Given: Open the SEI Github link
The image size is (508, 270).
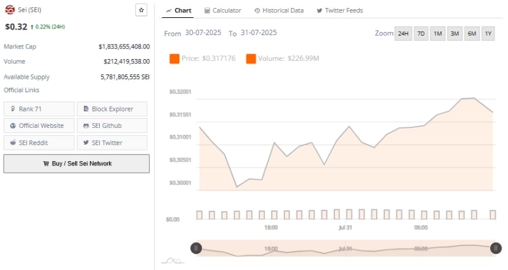Looking at the screenshot, I should (112, 125).
